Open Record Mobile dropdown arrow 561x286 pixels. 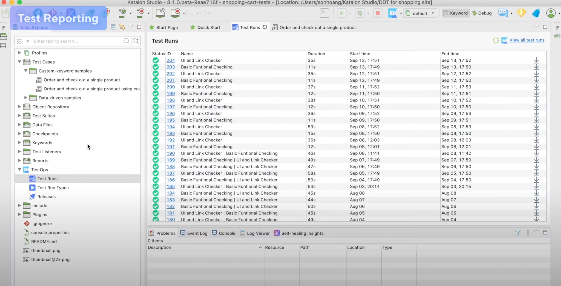click(x=149, y=13)
